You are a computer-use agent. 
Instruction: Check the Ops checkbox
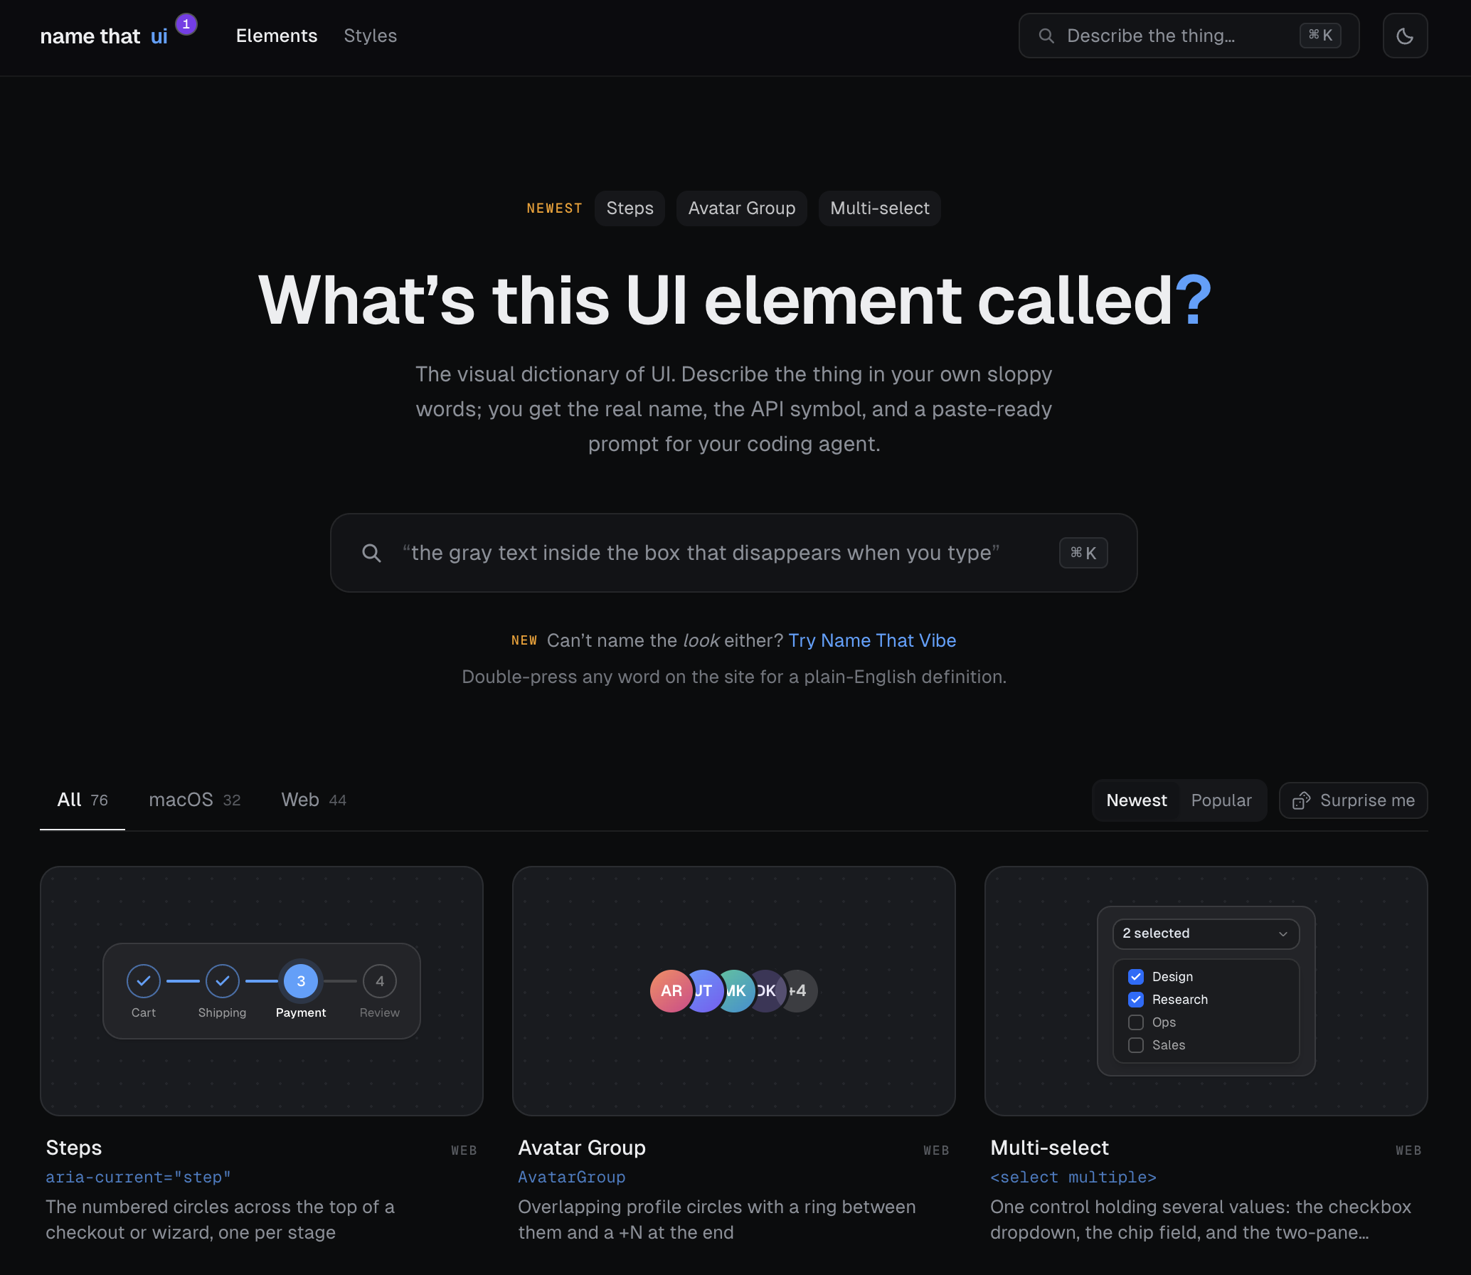pyautogui.click(x=1136, y=1022)
